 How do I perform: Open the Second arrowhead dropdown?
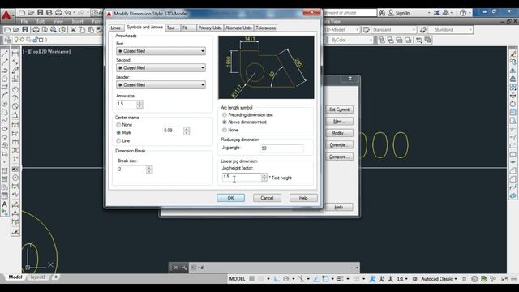pos(161,67)
